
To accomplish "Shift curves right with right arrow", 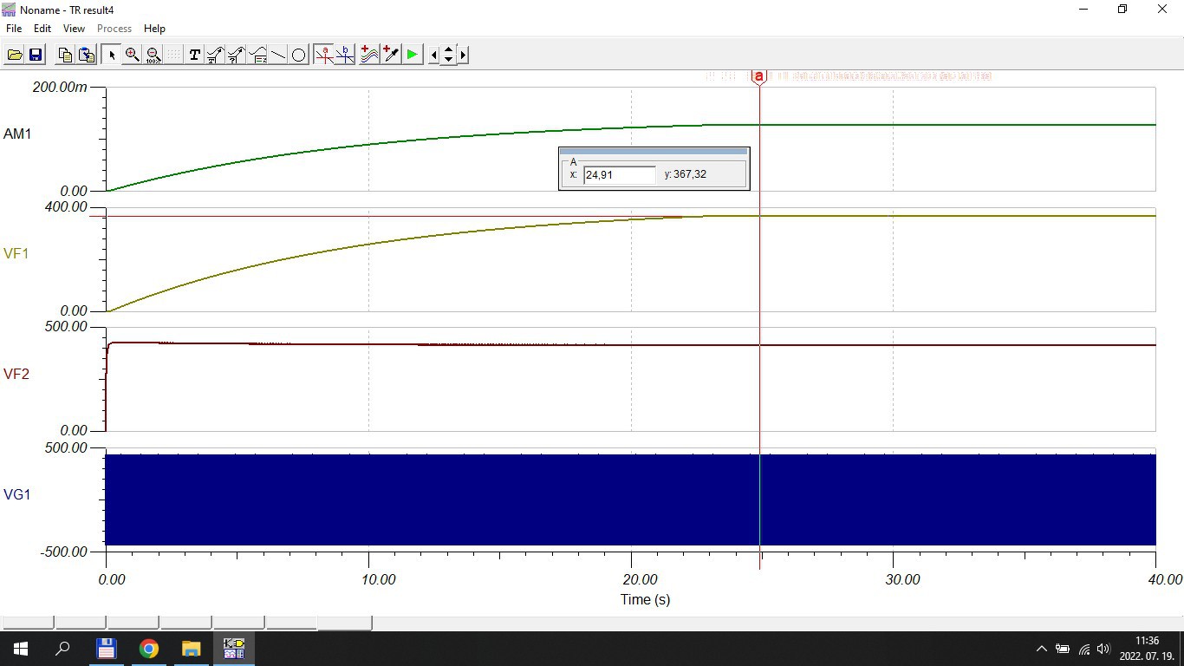I will tap(463, 55).
